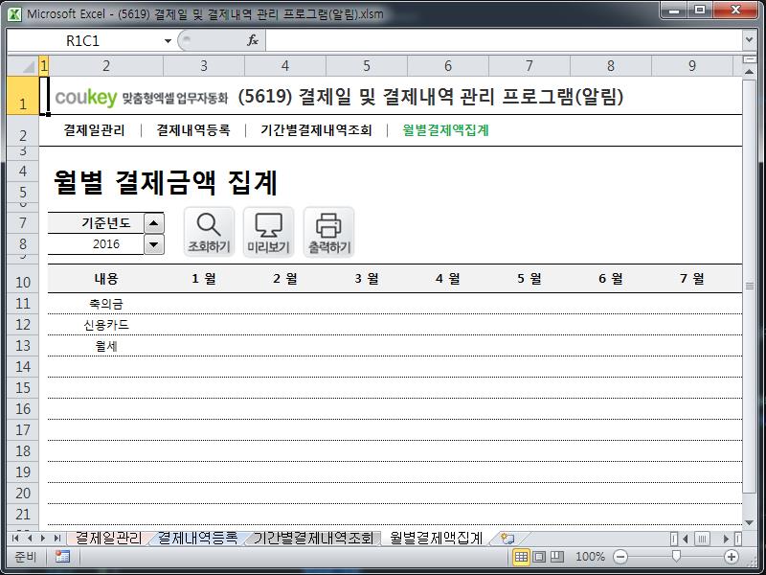Select column 9 header
The width and height of the screenshot is (766, 575).
point(691,65)
